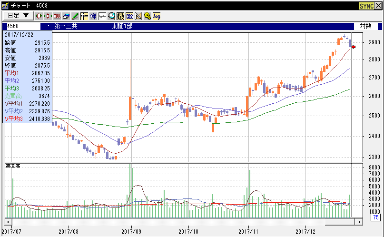Toggle the log scale icon
The image size is (384, 237).
(x=156, y=16)
